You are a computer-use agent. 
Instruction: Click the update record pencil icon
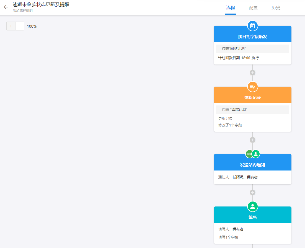coord(252,87)
